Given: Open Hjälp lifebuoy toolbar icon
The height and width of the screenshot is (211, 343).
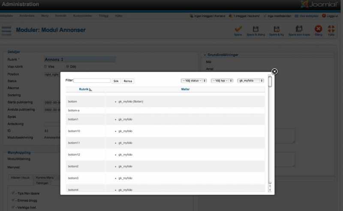Looking at the screenshot, I should tap(331, 29).
